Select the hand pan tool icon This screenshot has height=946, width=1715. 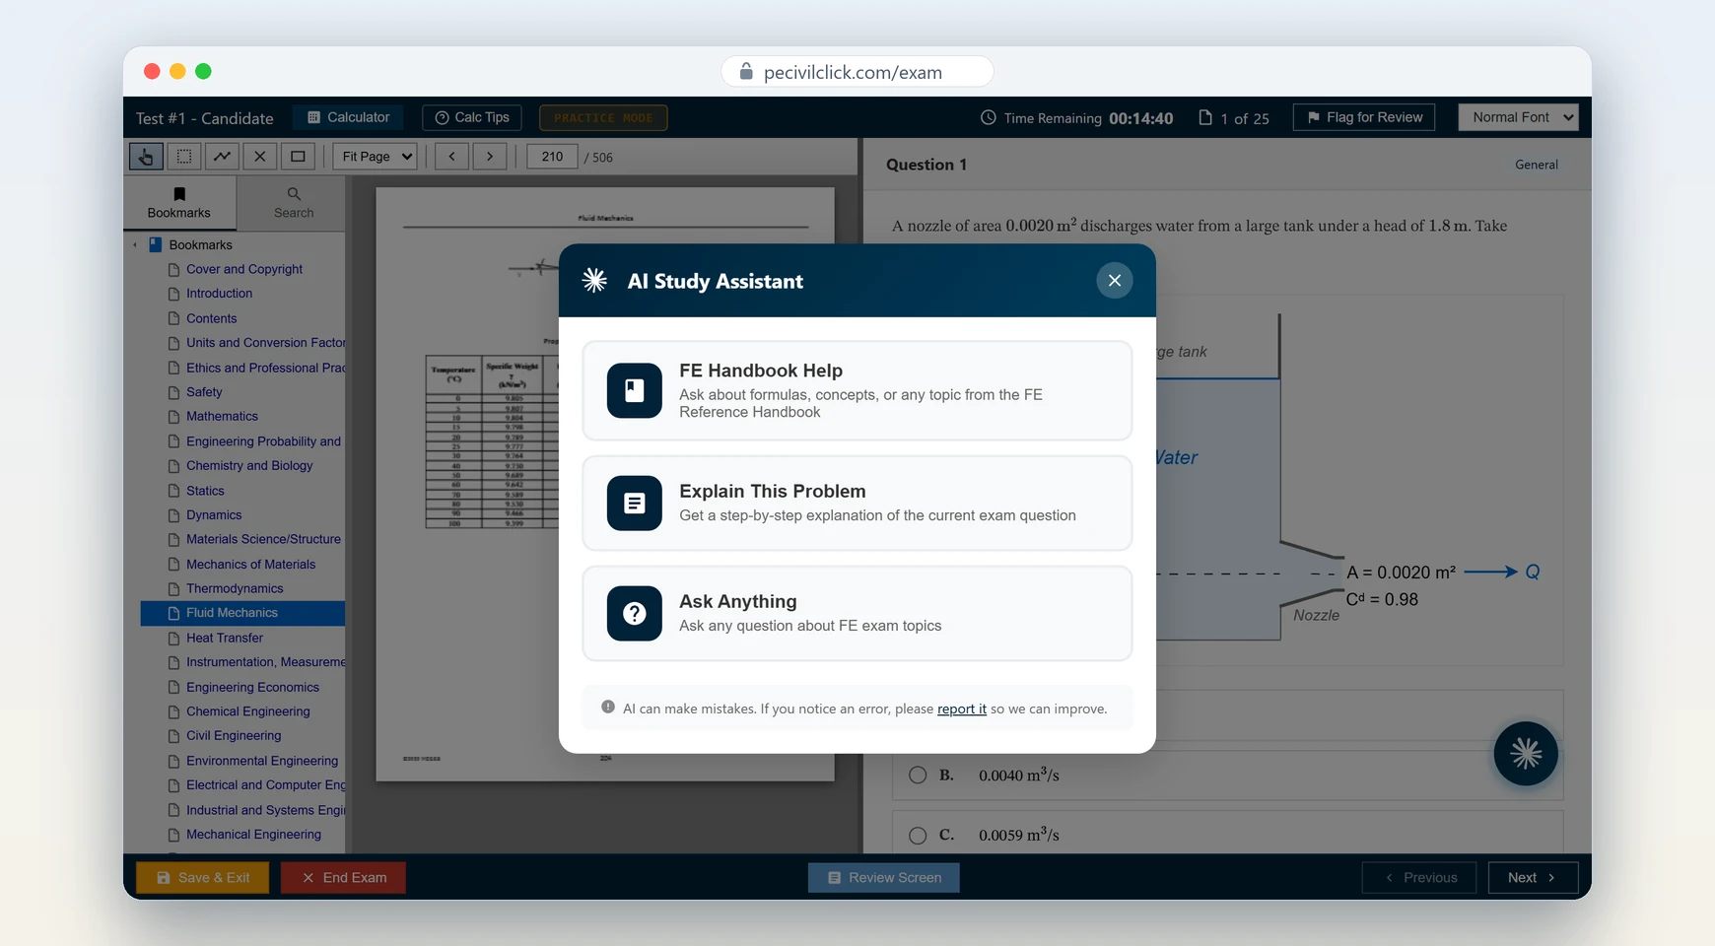146,156
